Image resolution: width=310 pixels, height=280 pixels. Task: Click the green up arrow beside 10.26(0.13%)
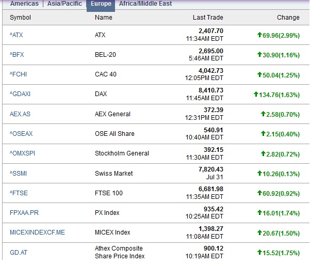[259, 173]
